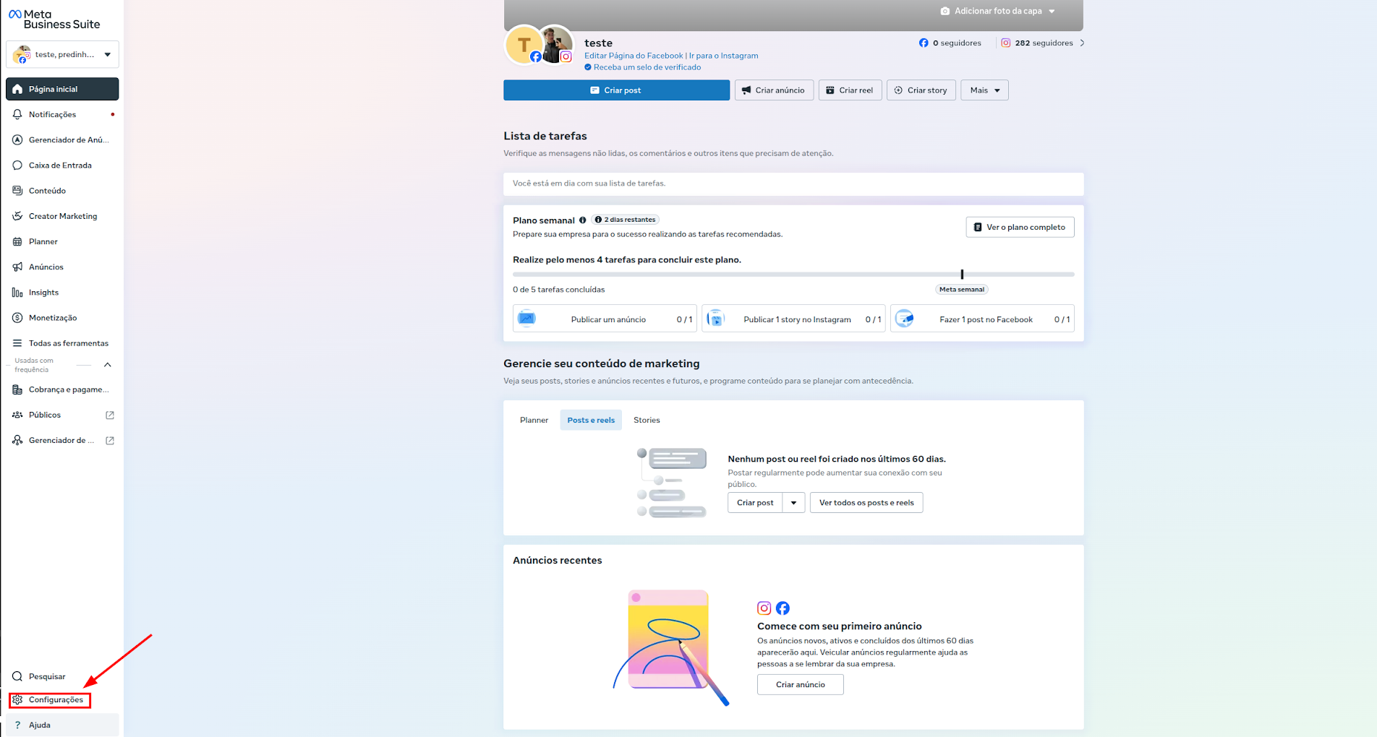Click the Criar reel button
The height and width of the screenshot is (737, 1377).
(x=850, y=90)
